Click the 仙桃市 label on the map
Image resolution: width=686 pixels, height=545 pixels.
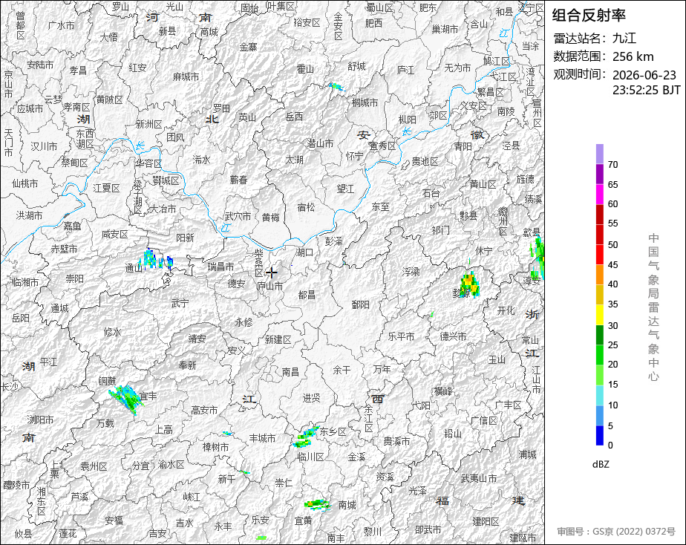[x=25, y=183]
